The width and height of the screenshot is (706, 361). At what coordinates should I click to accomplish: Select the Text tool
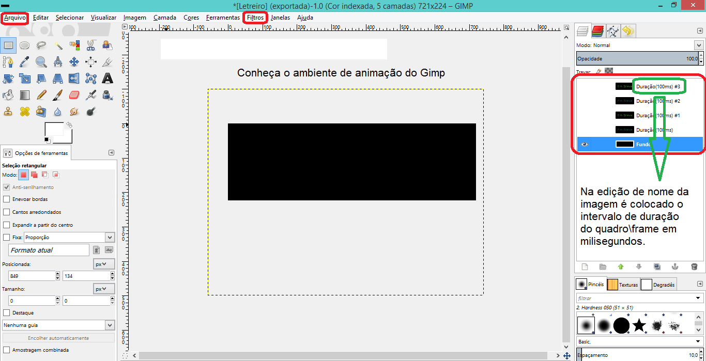(x=108, y=79)
